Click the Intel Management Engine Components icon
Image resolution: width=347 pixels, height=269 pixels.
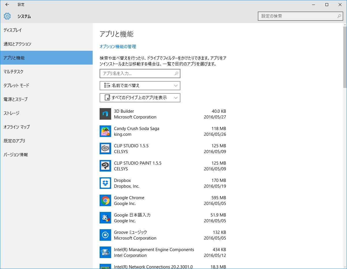point(105,252)
